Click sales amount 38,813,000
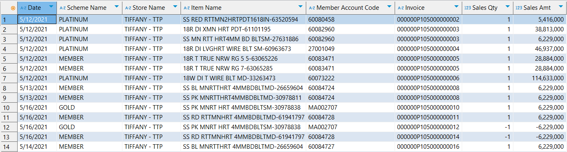The width and height of the screenshot is (567, 152). [x=540, y=29]
